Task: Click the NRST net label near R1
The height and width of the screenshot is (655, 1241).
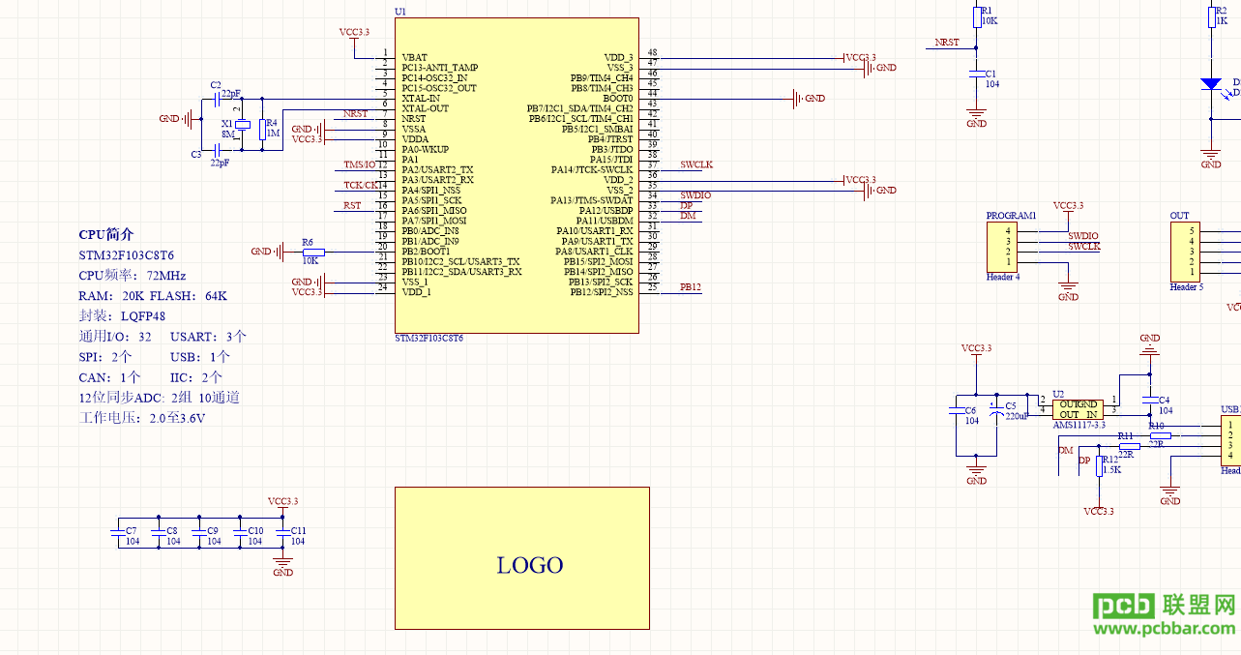Action: coord(947,43)
